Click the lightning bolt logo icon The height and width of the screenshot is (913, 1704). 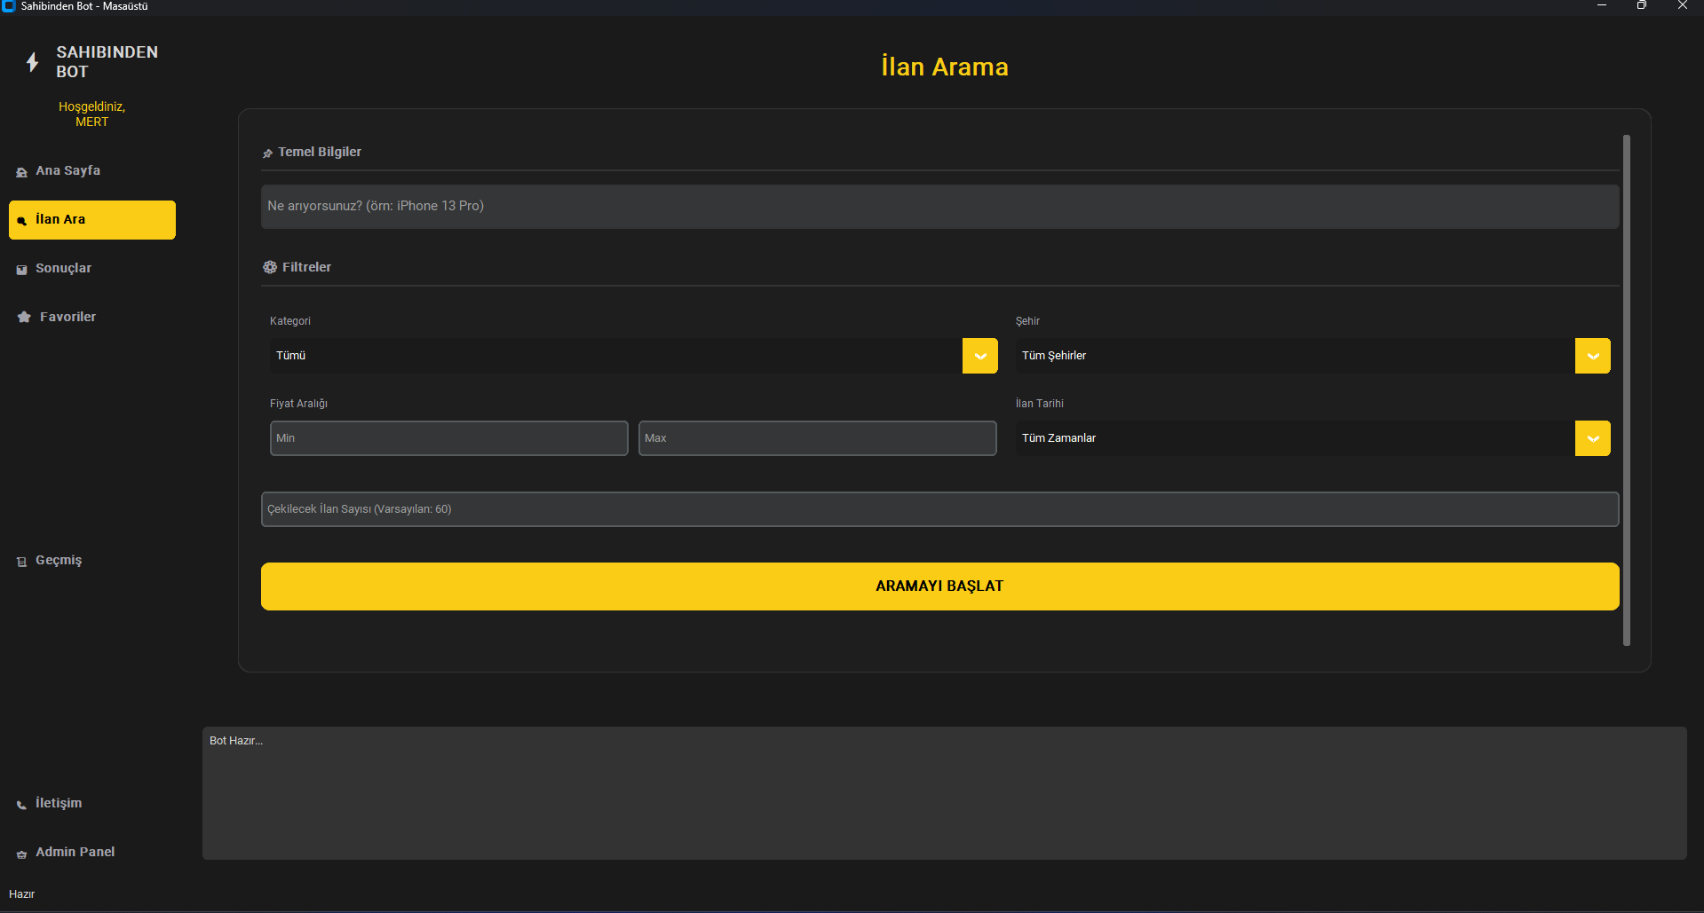32,62
